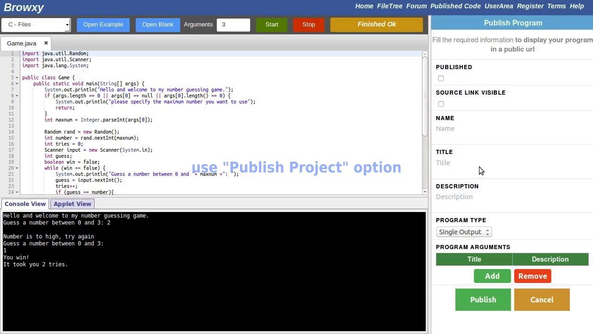Open the C - Files dropdown
Screen dimensions: 593x334
tap(36, 25)
